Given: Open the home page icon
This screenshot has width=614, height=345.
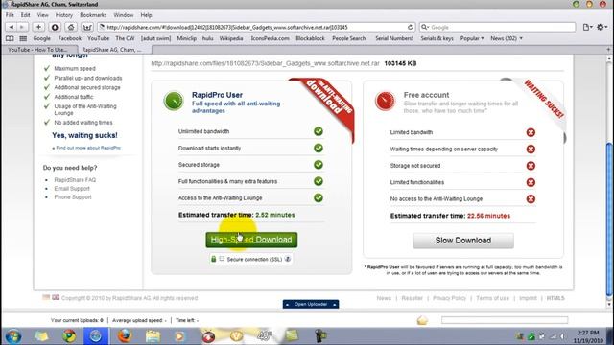Looking at the screenshot, I should pos(70,27).
